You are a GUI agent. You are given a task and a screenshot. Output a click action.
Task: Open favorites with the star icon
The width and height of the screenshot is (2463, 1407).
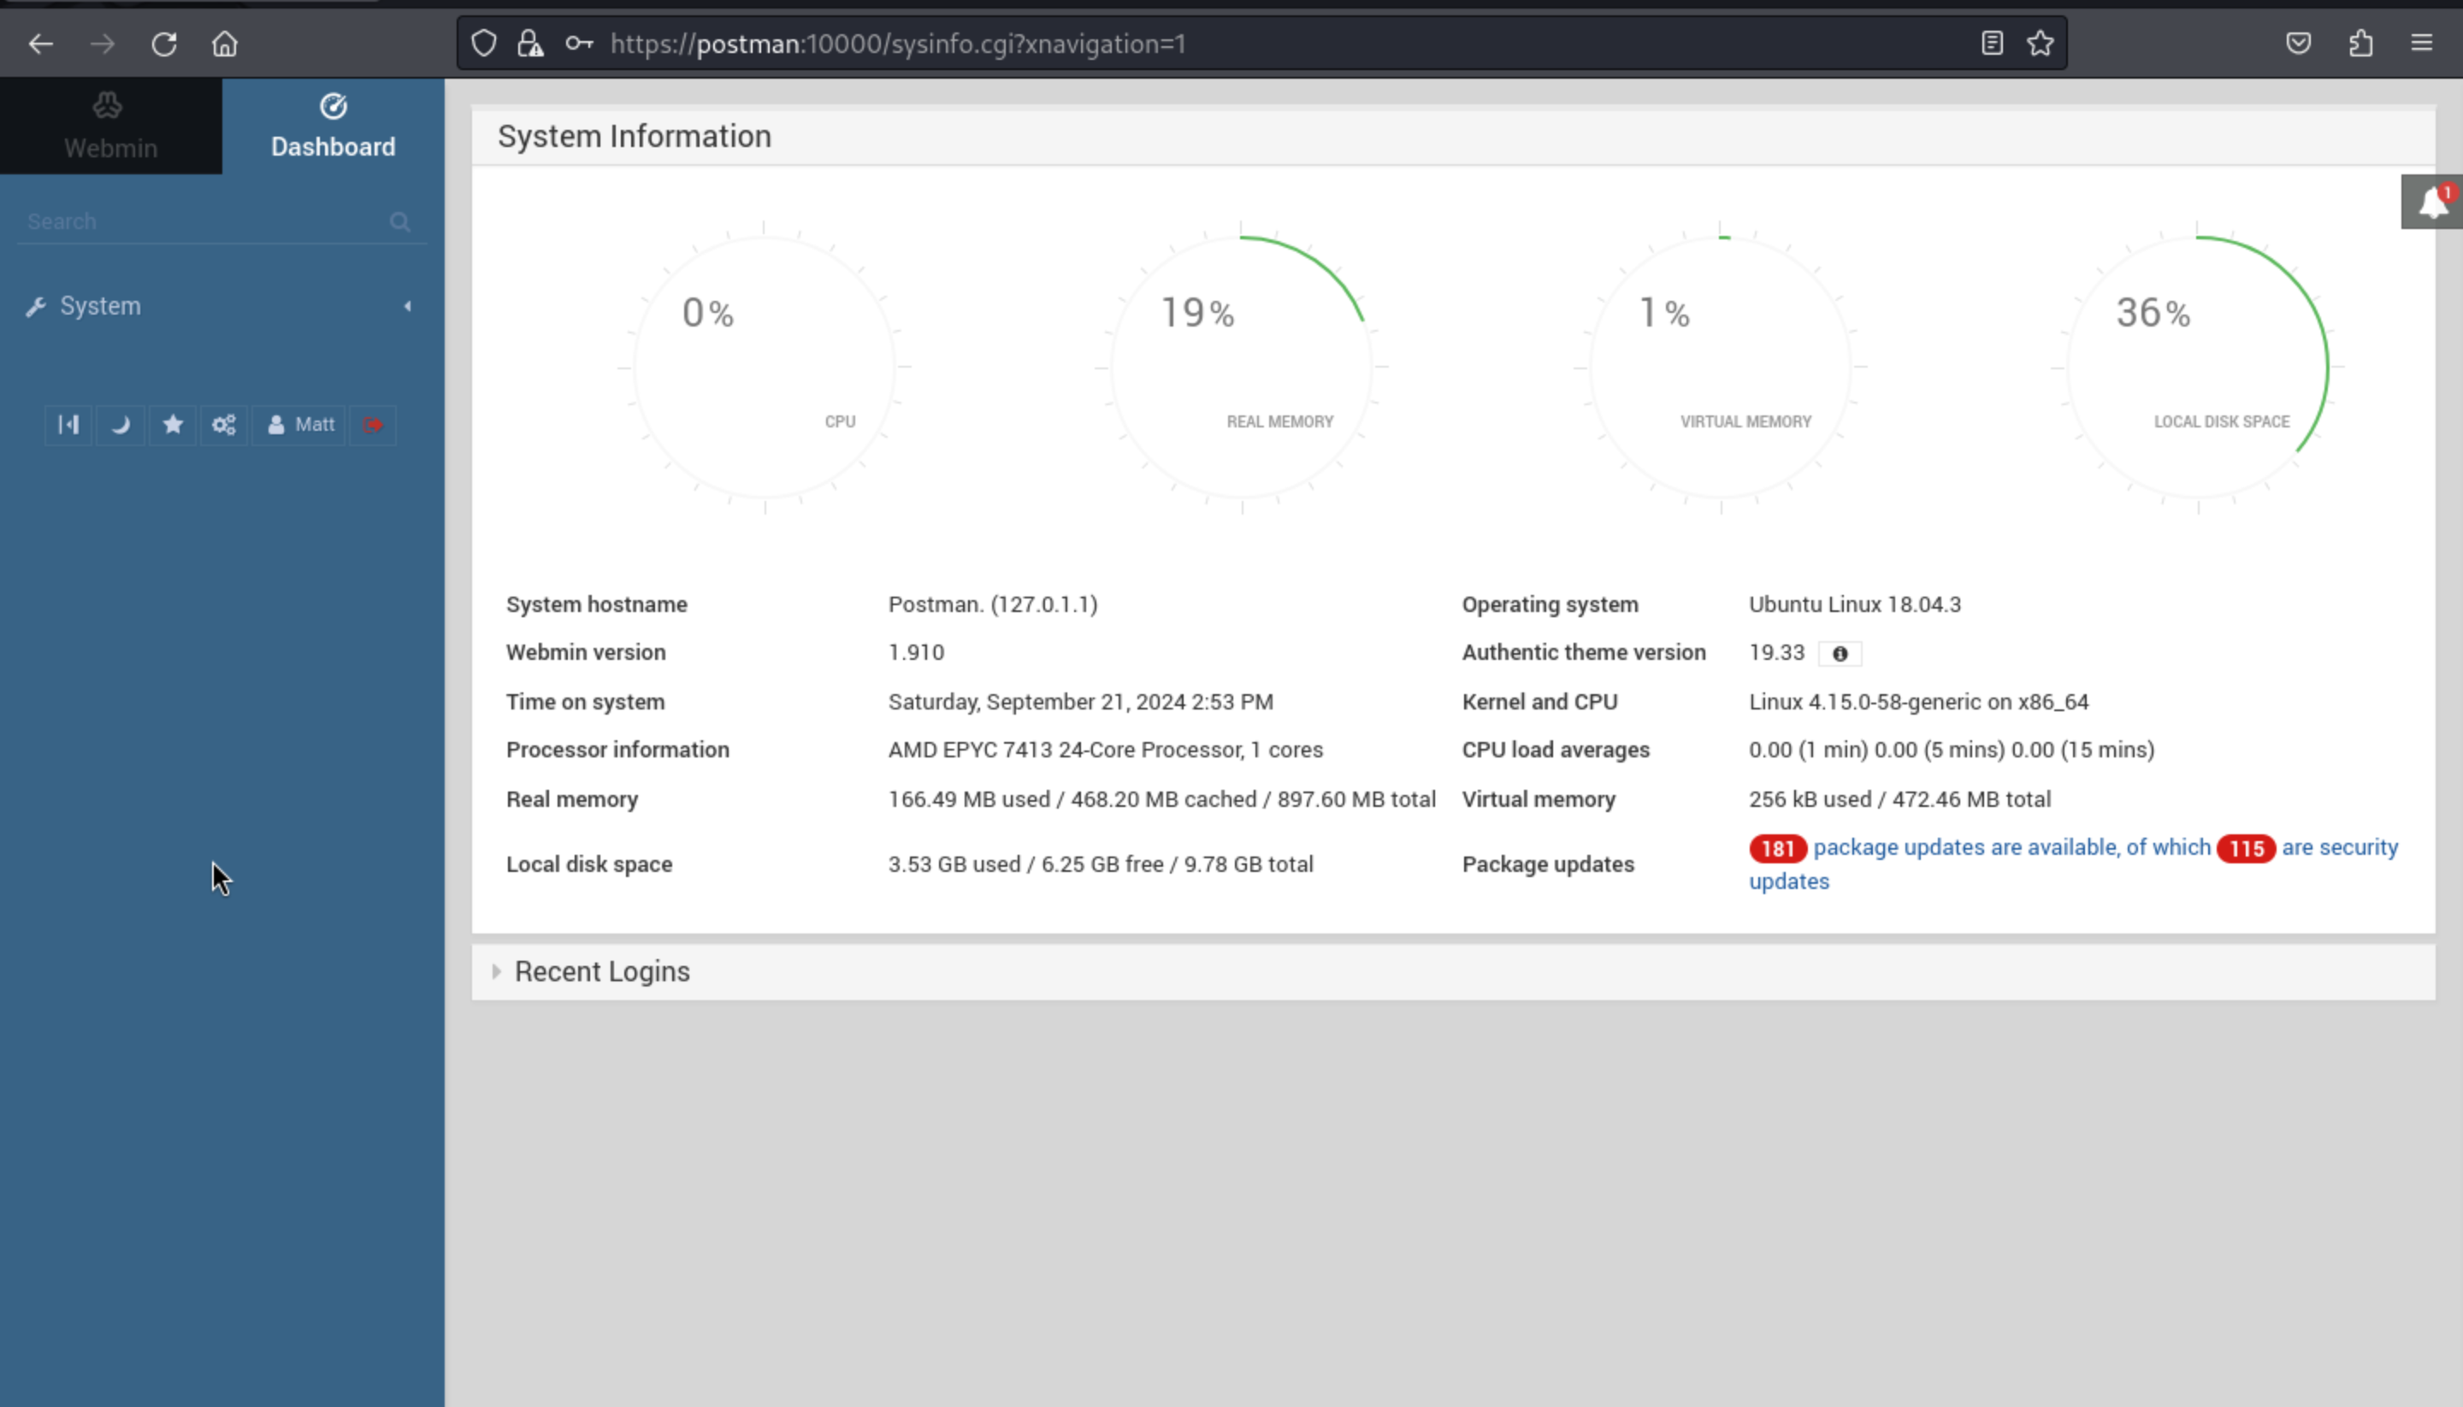point(173,425)
